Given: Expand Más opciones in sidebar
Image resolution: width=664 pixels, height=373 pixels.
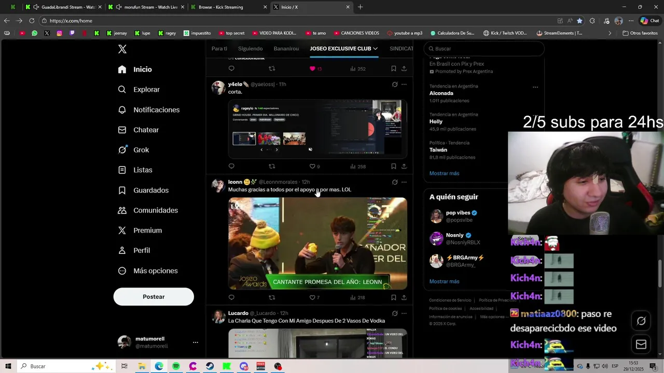Looking at the screenshot, I should (x=148, y=271).
